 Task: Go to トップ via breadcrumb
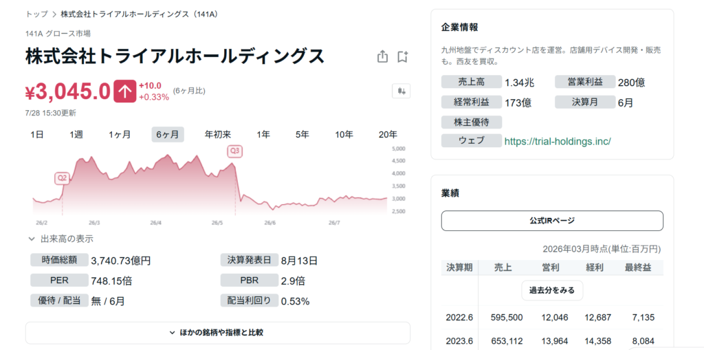click(x=37, y=14)
